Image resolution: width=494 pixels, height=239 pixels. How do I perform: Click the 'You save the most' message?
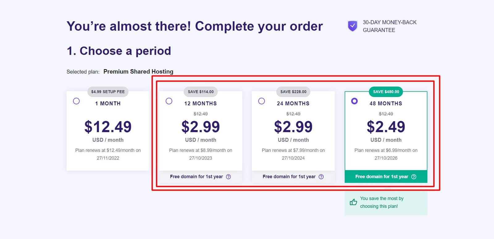click(x=382, y=202)
